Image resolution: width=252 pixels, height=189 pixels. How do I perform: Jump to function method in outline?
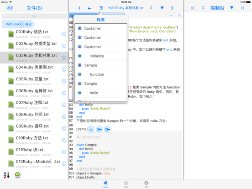(x=101, y=74)
